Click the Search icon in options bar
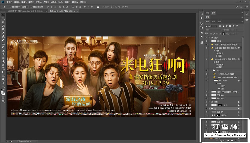250x143 pixels. 237,7
